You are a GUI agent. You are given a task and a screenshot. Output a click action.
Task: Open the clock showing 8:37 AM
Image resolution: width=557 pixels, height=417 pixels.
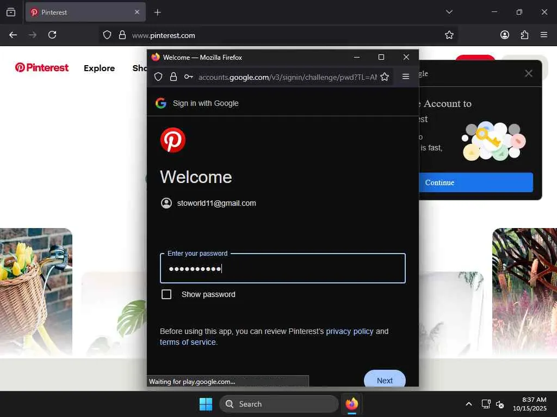click(x=530, y=404)
